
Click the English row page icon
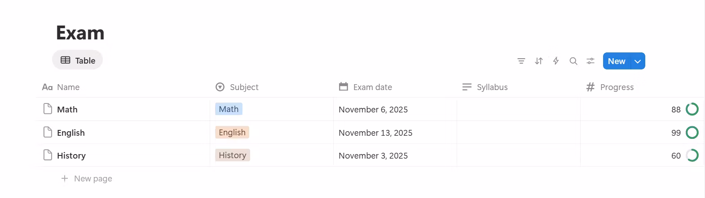point(48,132)
